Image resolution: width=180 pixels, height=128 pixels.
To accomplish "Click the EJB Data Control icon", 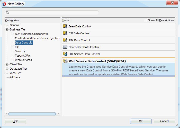I will (65, 33).
